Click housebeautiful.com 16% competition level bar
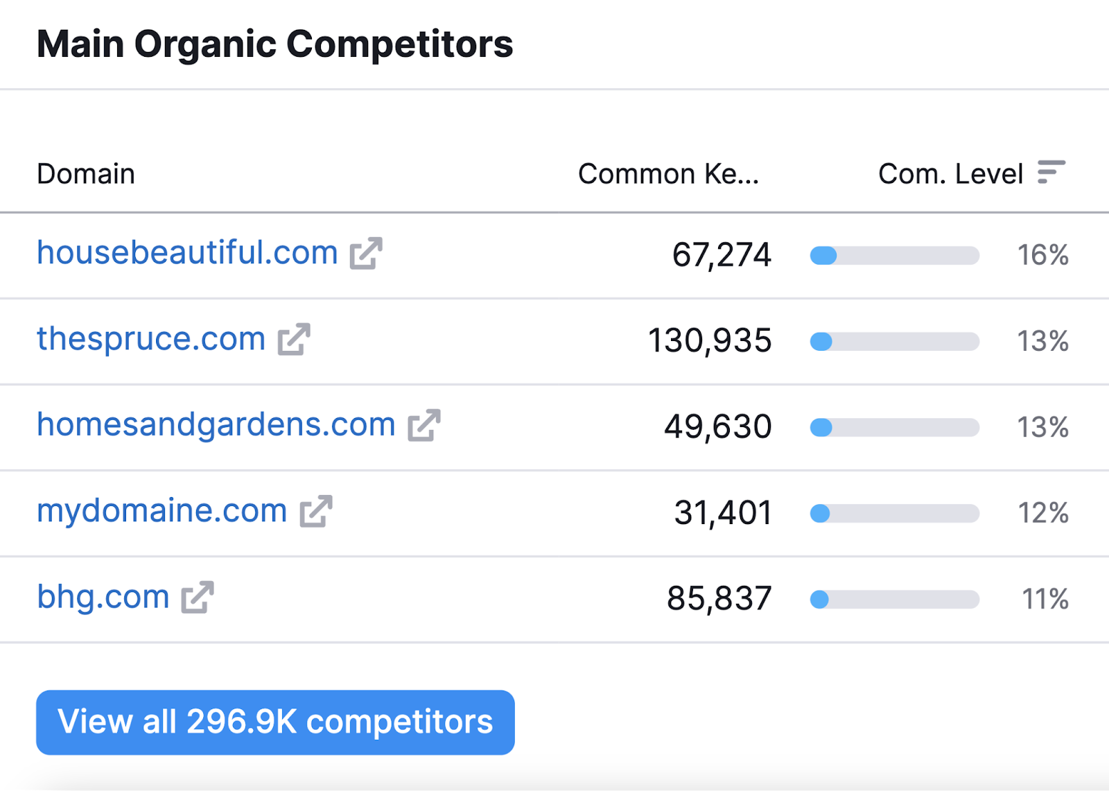 click(895, 256)
